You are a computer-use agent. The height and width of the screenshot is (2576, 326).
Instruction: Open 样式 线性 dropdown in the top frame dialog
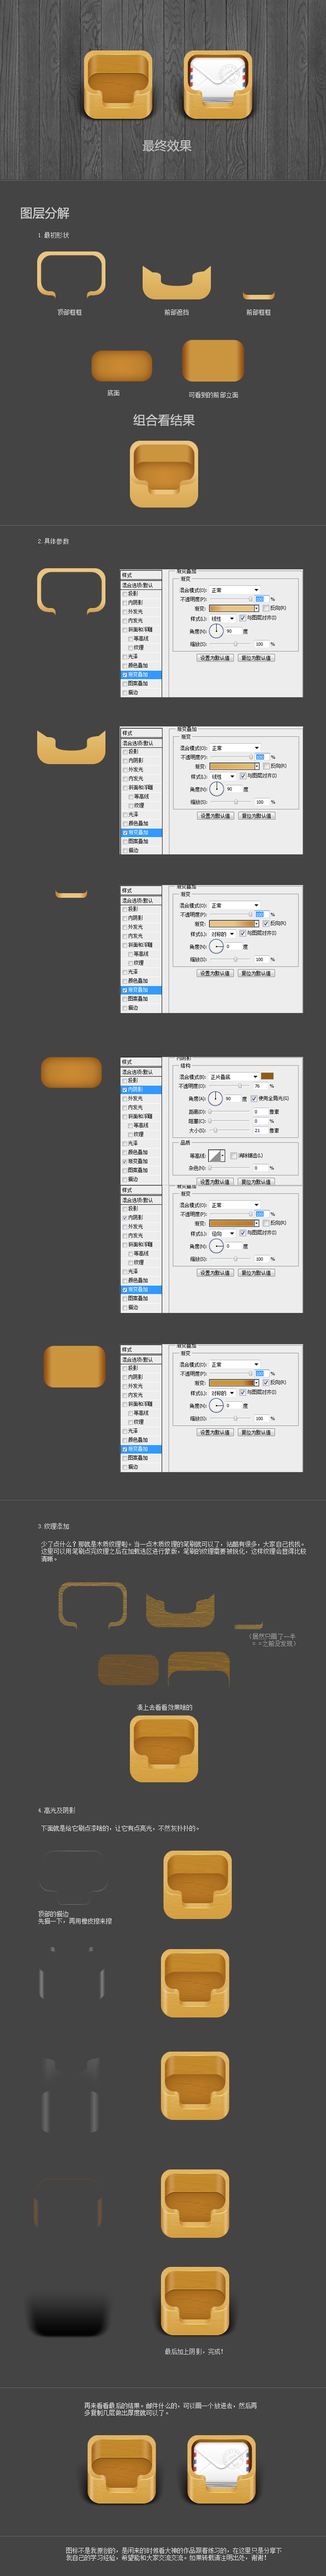point(223,618)
